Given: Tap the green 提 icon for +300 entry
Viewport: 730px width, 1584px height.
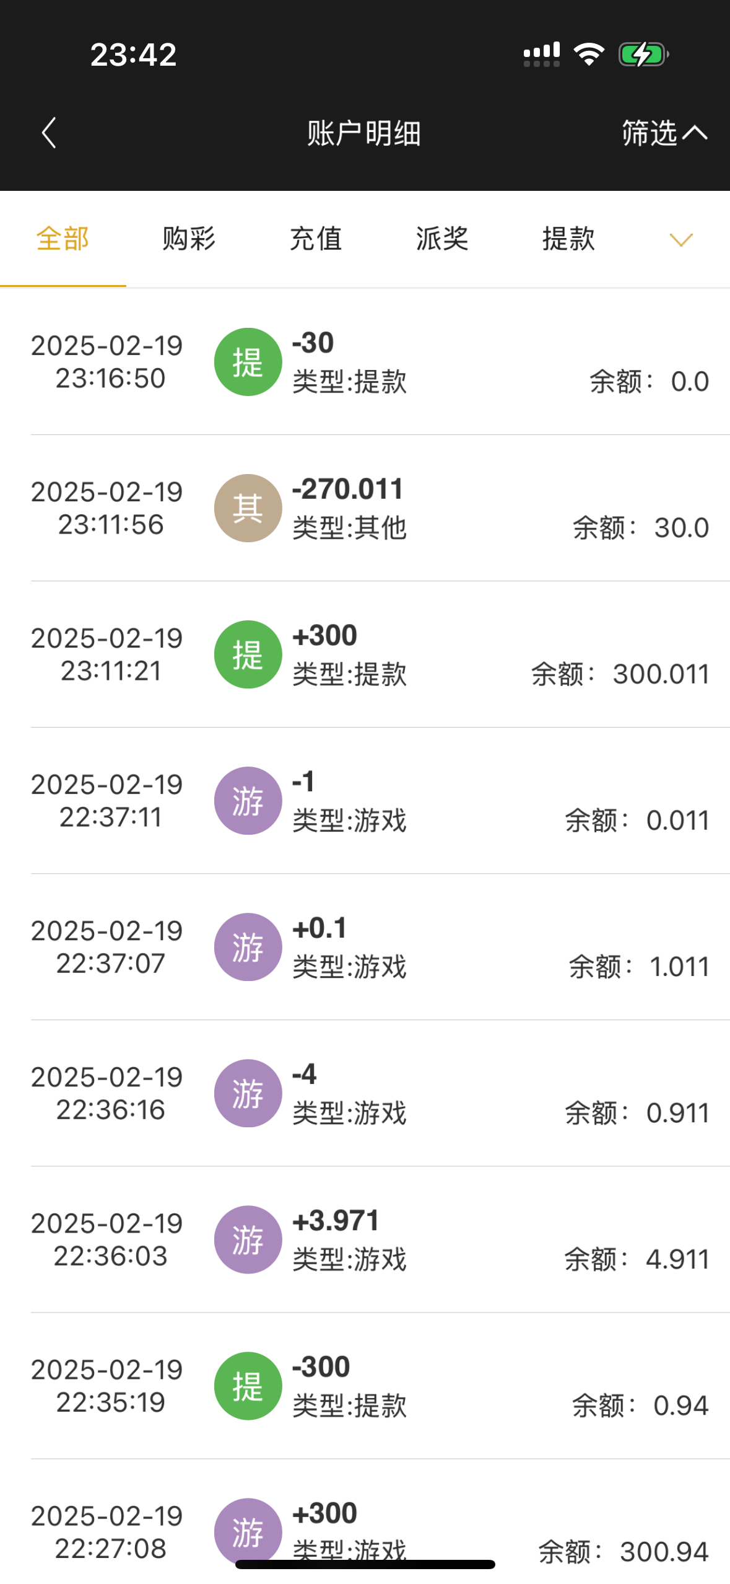Looking at the screenshot, I should coord(248,654).
